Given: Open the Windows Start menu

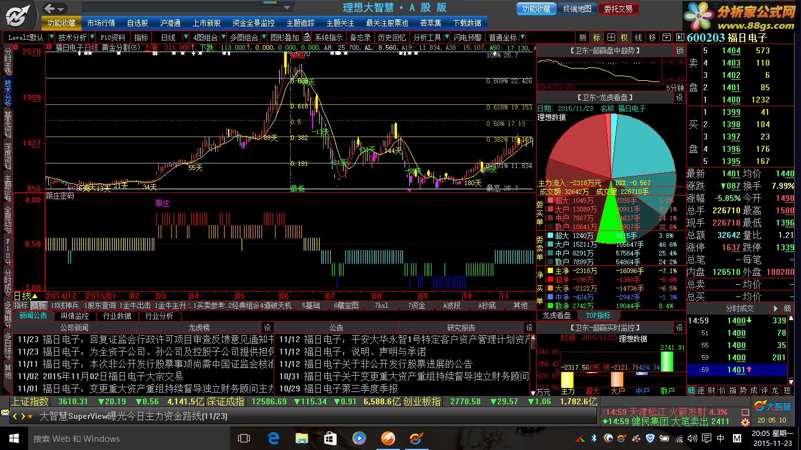Looking at the screenshot, I should coord(13,438).
